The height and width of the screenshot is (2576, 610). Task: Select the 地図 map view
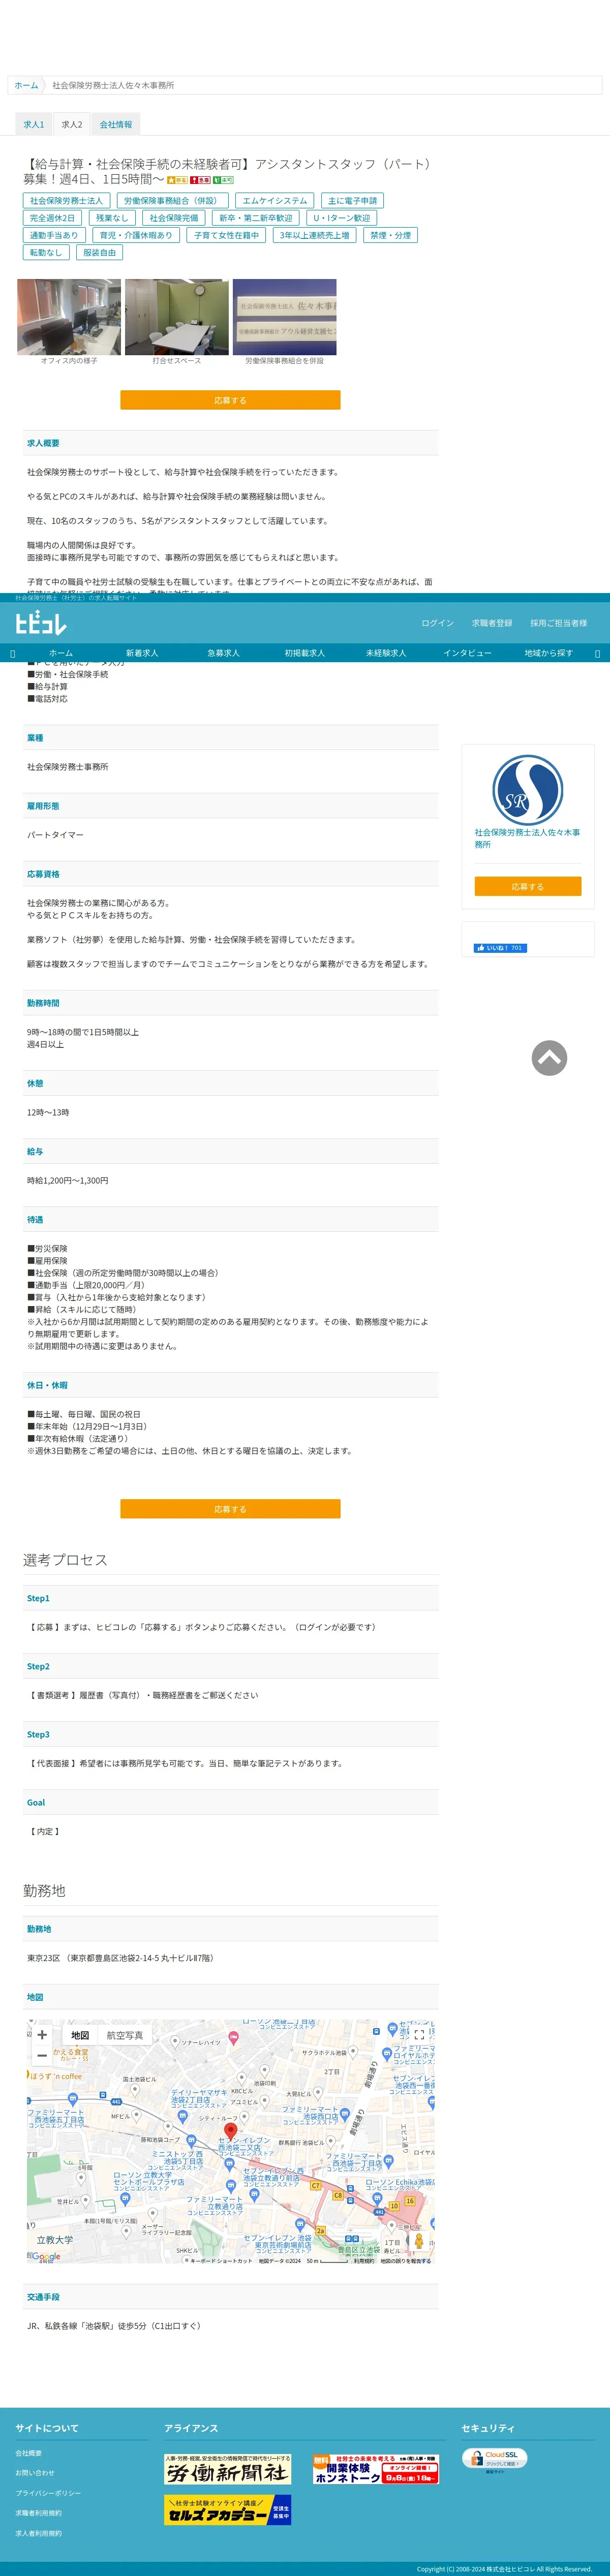[80, 2035]
